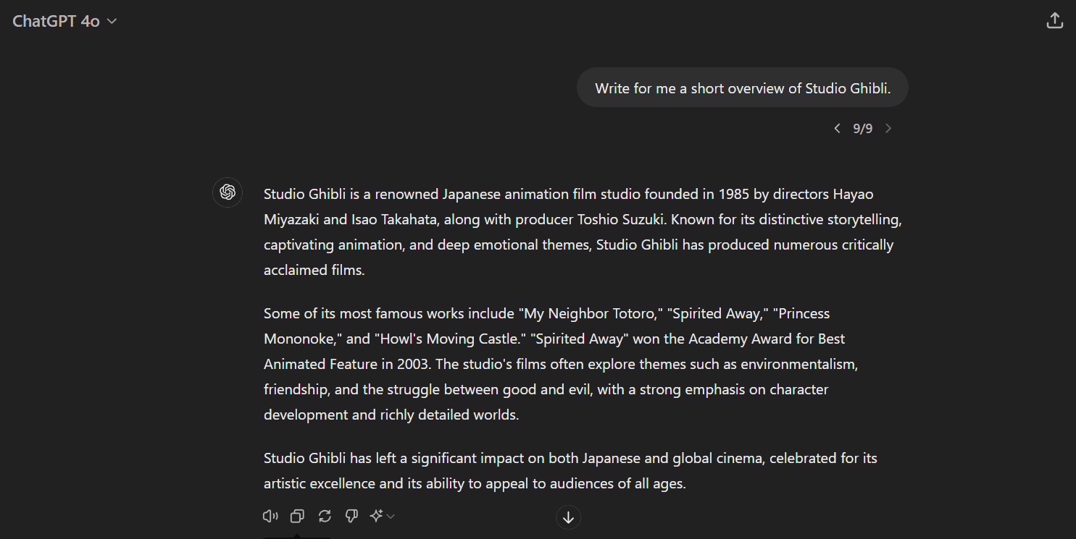Click the paragraph starting 'Studio Ghibli is a renowned'
Screen dimensions: 1076x539
point(580,232)
